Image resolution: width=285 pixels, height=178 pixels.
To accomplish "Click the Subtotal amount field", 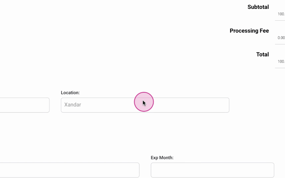I will (x=280, y=14).
